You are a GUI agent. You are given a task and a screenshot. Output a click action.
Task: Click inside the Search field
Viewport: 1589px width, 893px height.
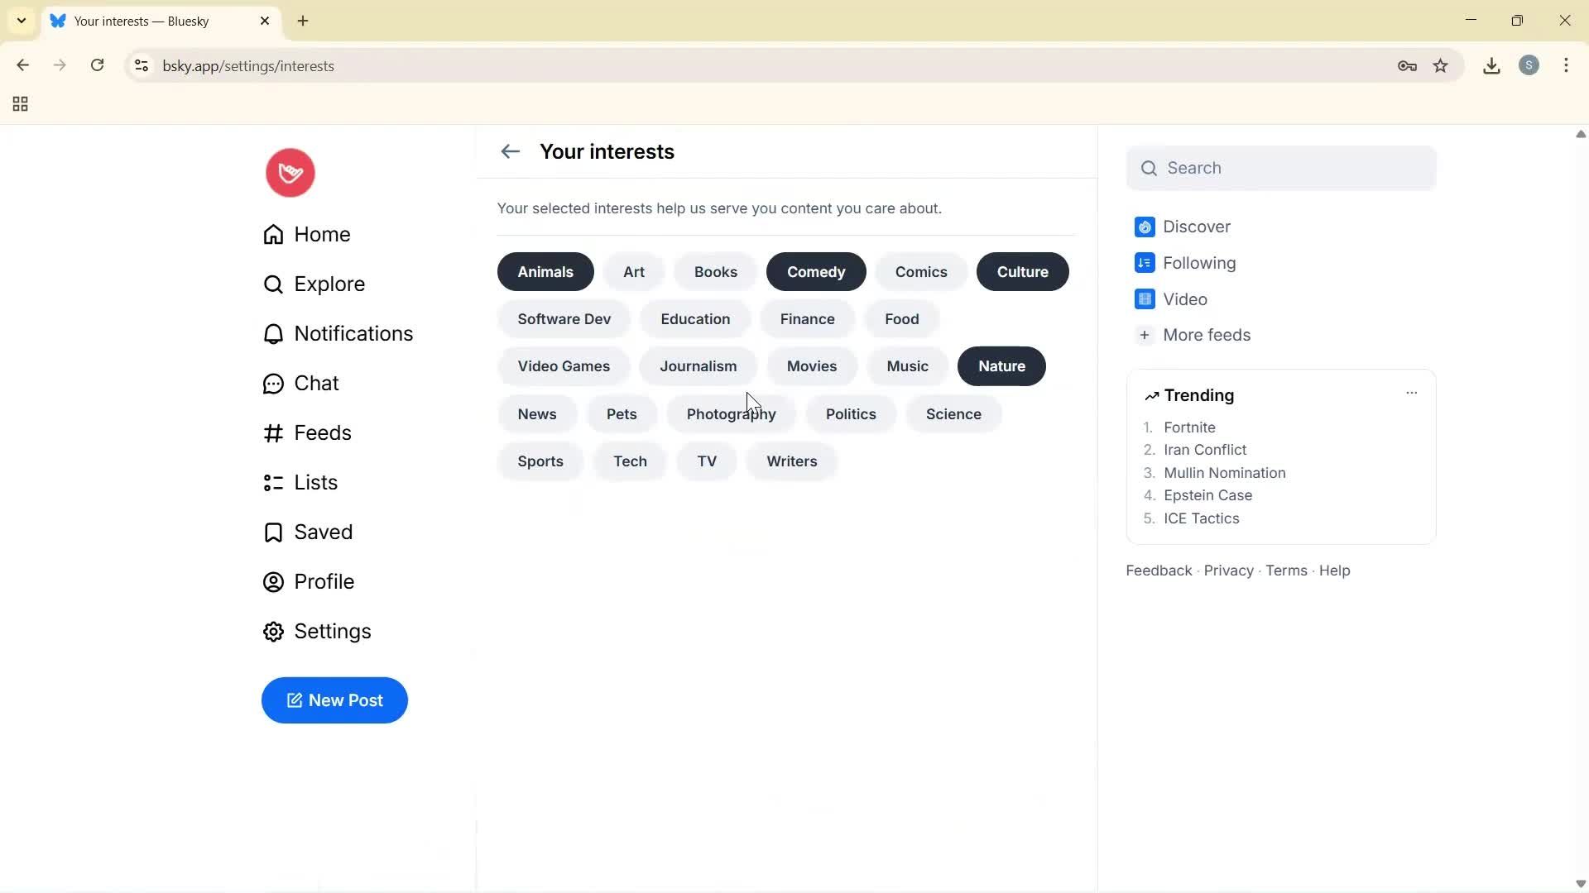click(1281, 168)
